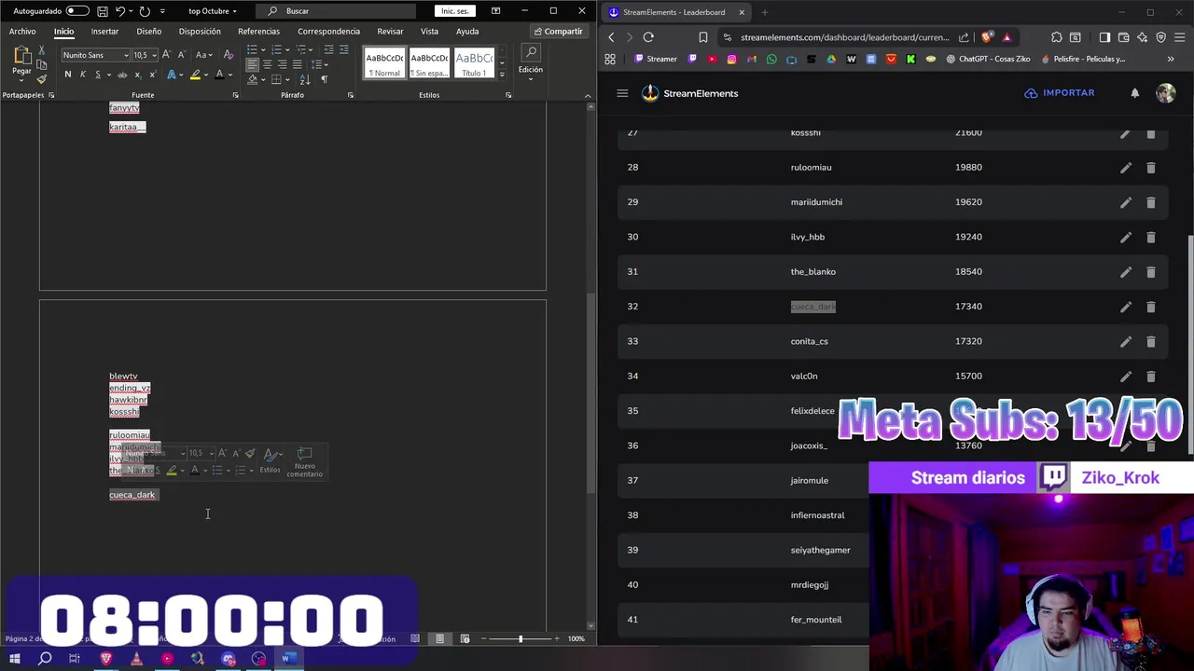Open the 10,5 font size dropdown
The height and width of the screenshot is (671, 1194).
154,55
